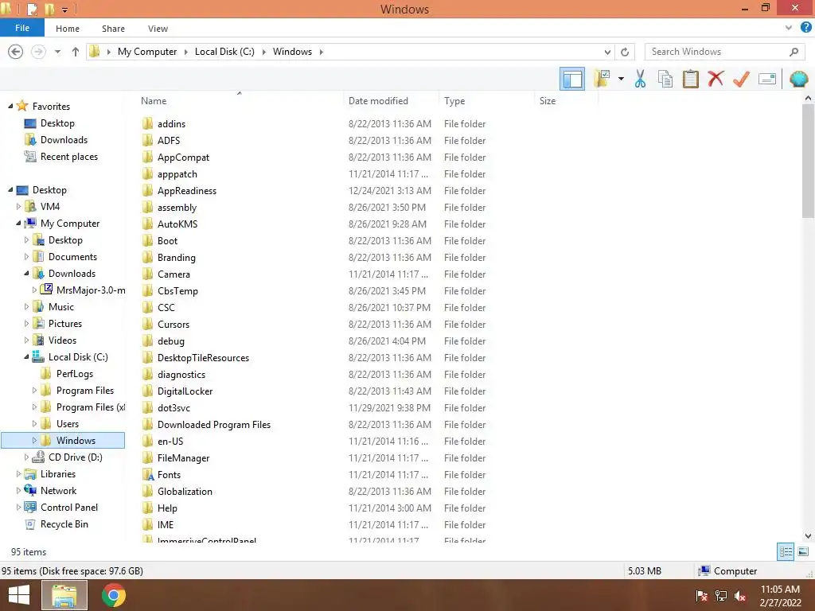Select Network in the navigation tree
Viewport: 815px width, 611px height.
58,490
